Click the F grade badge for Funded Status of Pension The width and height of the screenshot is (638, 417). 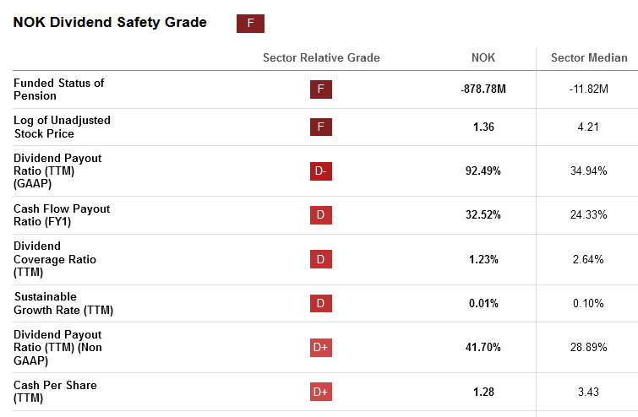coord(320,89)
